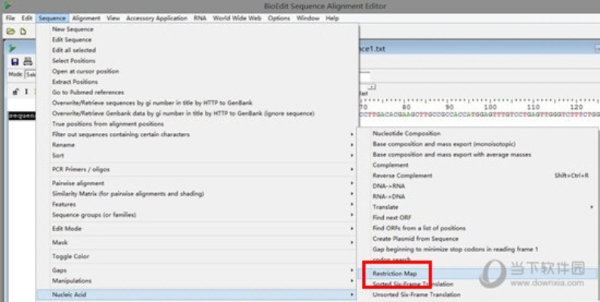Click the open folder icon in toolbar

point(11,32)
